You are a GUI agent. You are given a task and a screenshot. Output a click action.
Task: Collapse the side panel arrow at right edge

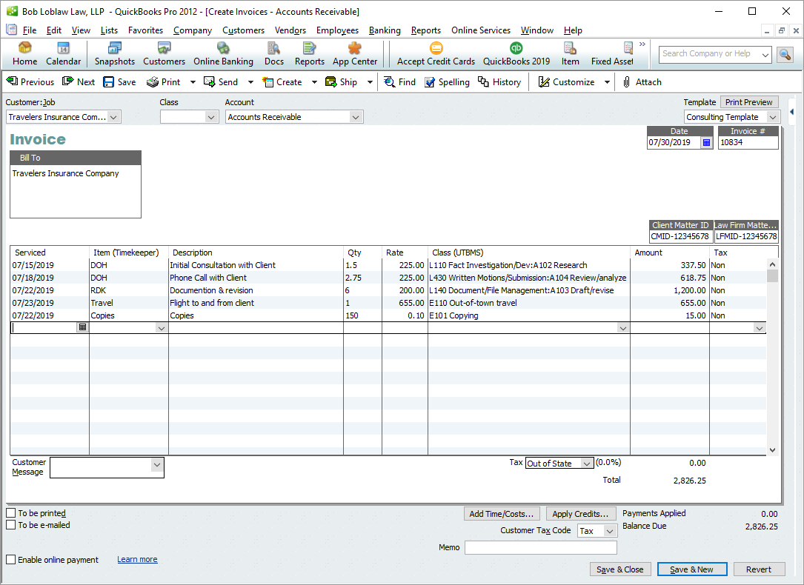[792, 112]
